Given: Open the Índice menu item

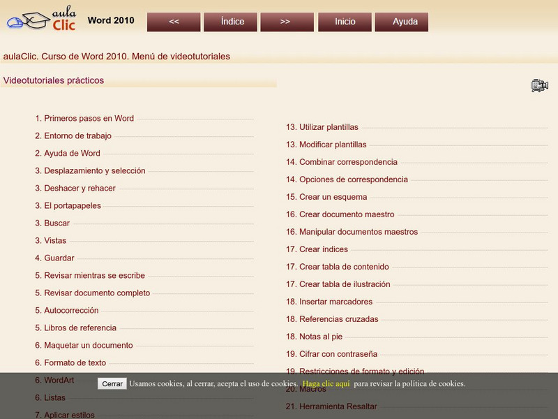Looking at the screenshot, I should coord(231,22).
